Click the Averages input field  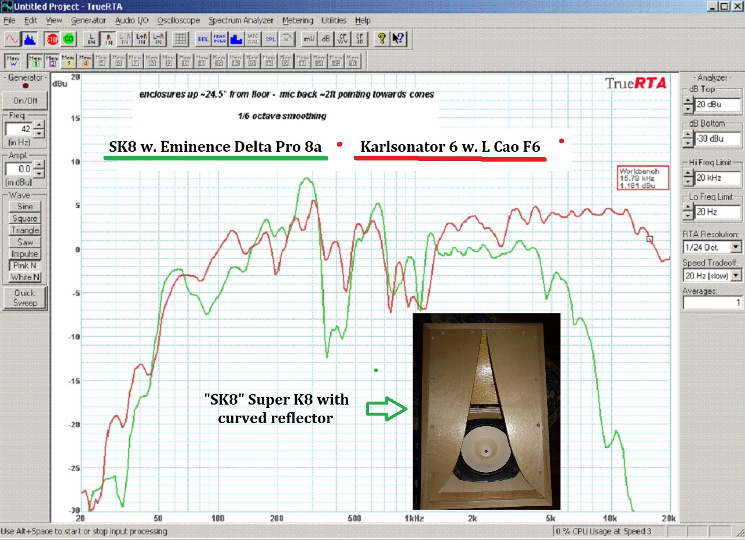(713, 302)
